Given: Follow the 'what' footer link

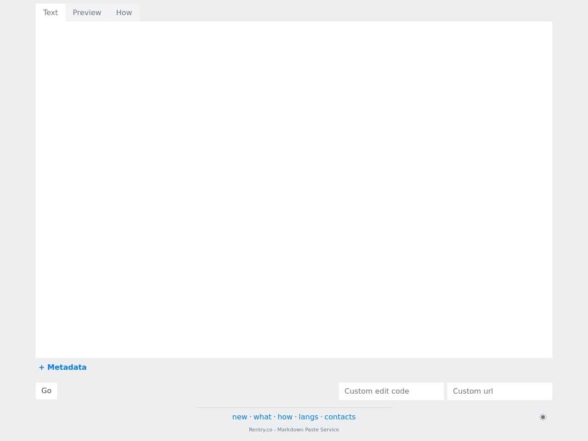Looking at the screenshot, I should pos(262,417).
